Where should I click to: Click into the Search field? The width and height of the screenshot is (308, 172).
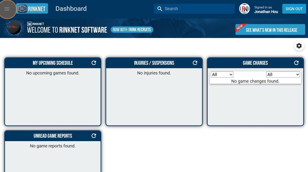(194, 9)
